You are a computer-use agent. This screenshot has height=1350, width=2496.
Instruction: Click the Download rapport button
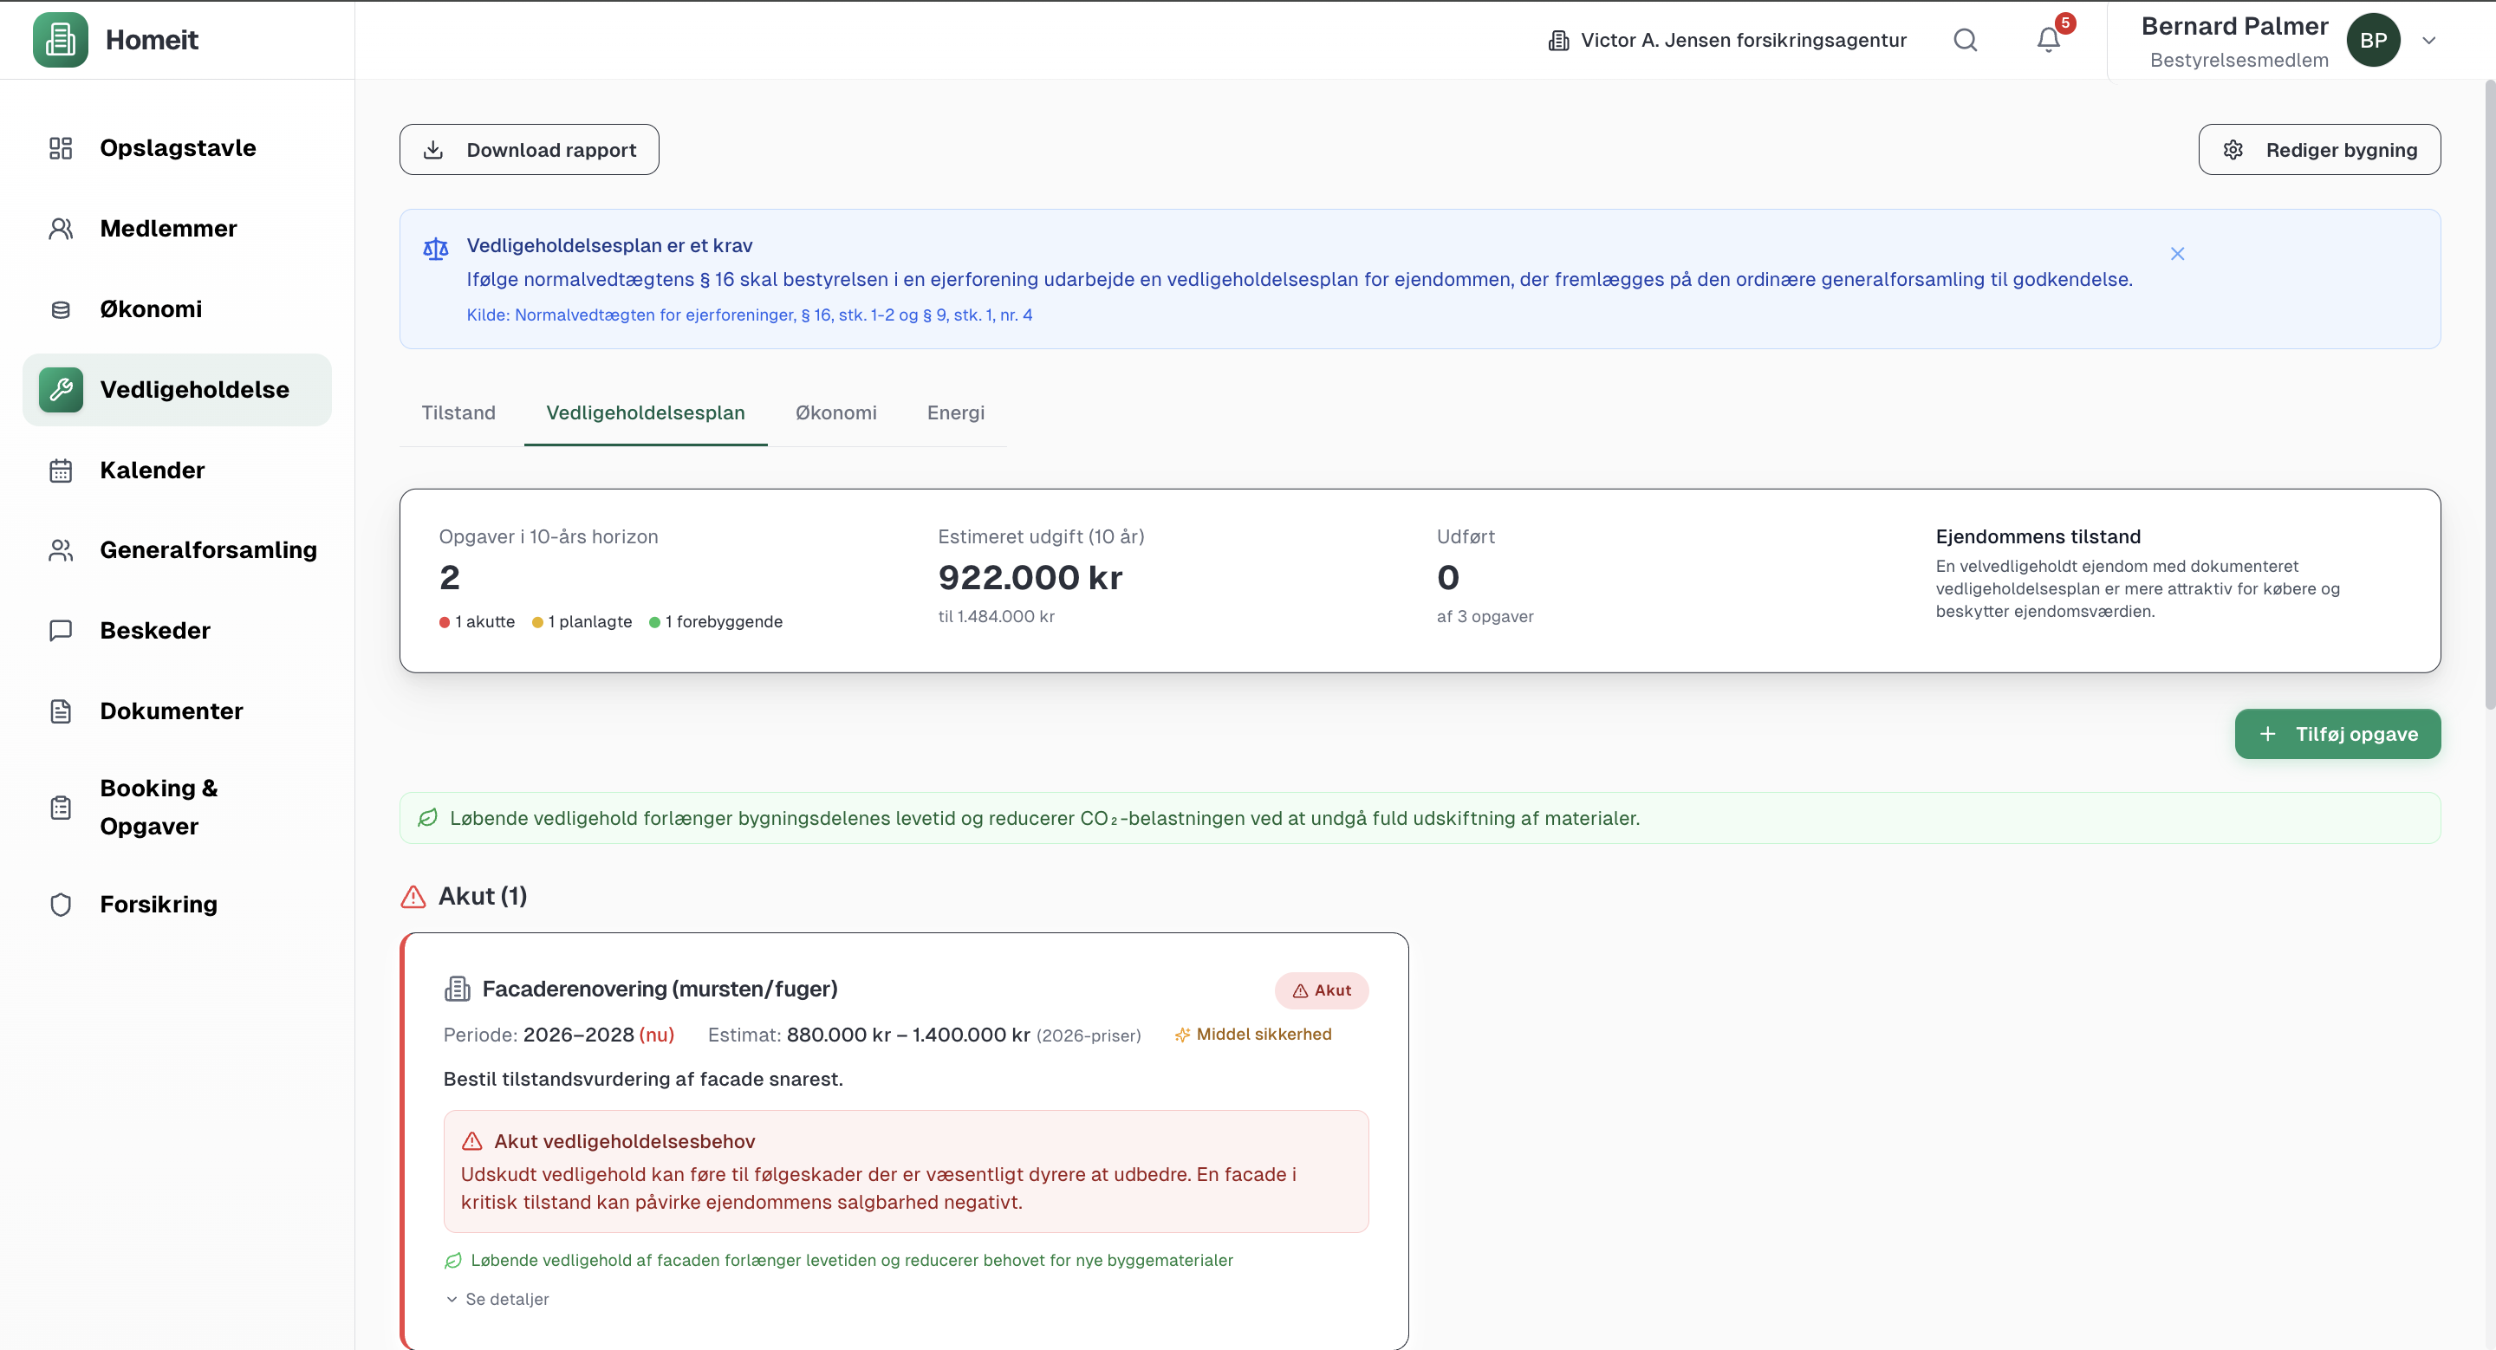[x=529, y=150]
